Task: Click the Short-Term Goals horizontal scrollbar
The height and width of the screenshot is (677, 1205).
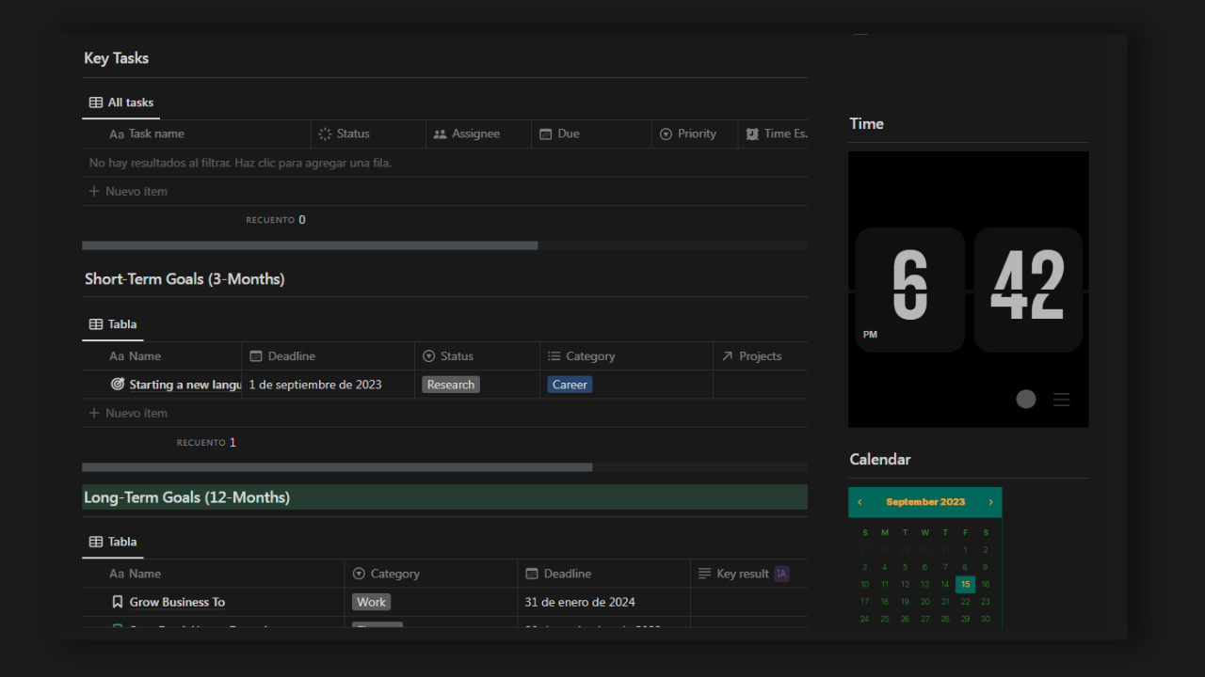Action: (x=337, y=467)
